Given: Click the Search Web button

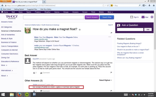Looking at the screenshot, I should point(107,17).
